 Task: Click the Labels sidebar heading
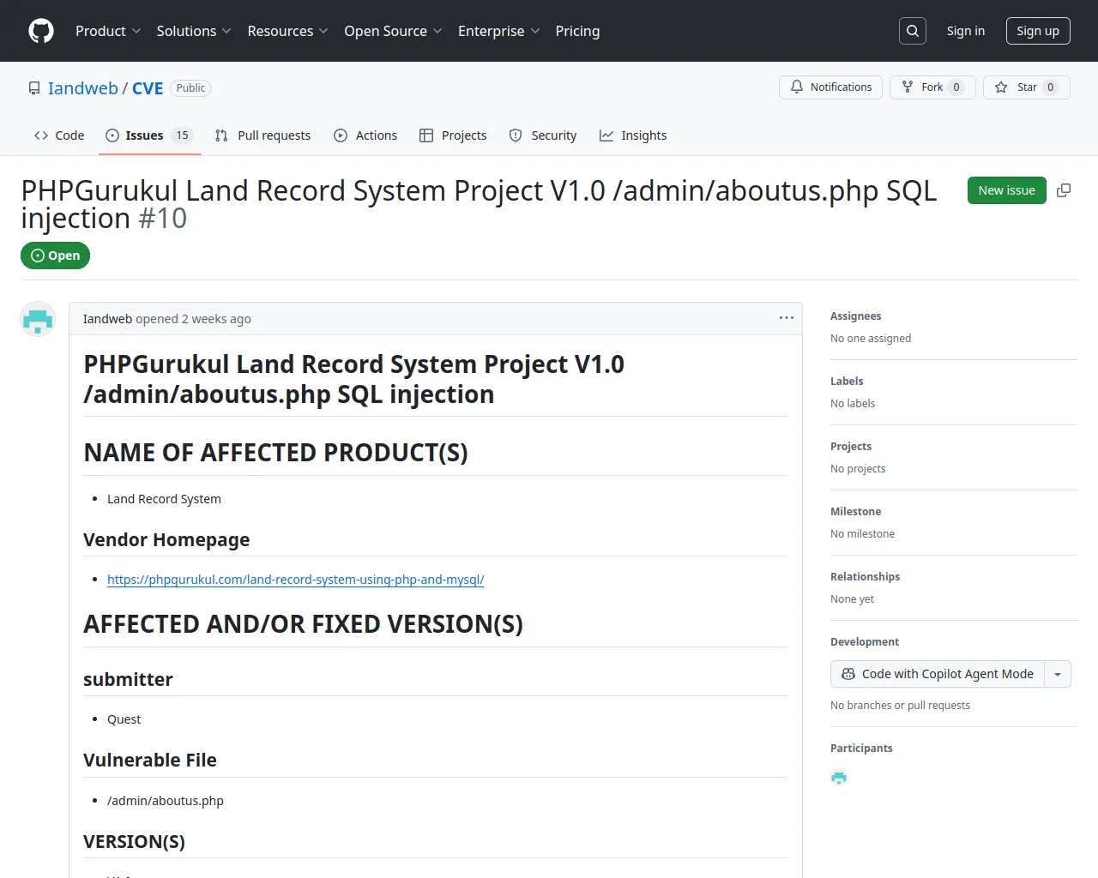click(x=847, y=382)
